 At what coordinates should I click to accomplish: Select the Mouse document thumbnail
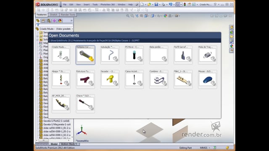point(207,79)
